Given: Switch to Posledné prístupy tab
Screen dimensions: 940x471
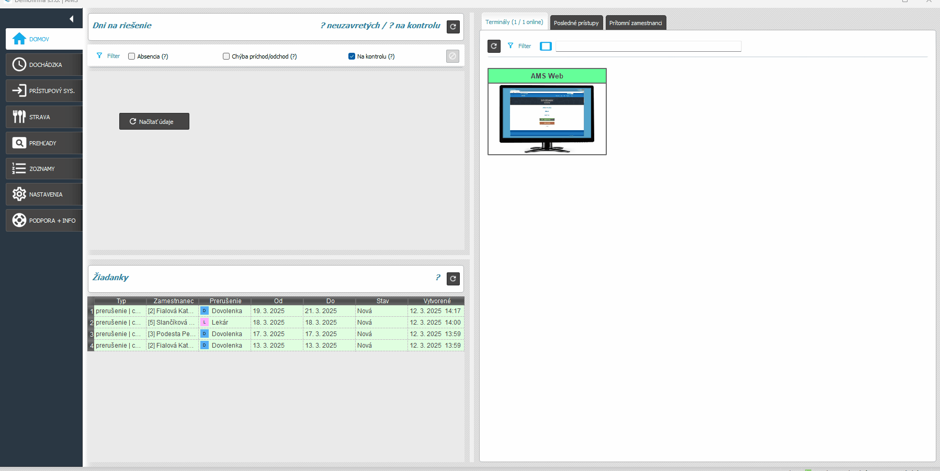Looking at the screenshot, I should [x=576, y=23].
